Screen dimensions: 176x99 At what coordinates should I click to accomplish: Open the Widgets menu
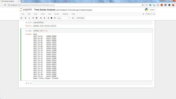(x=65, y=14)
